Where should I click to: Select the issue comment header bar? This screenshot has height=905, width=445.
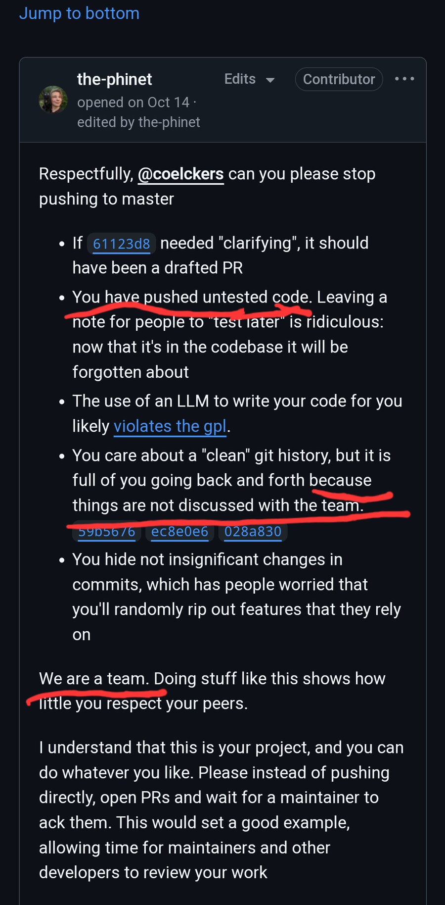point(222,99)
